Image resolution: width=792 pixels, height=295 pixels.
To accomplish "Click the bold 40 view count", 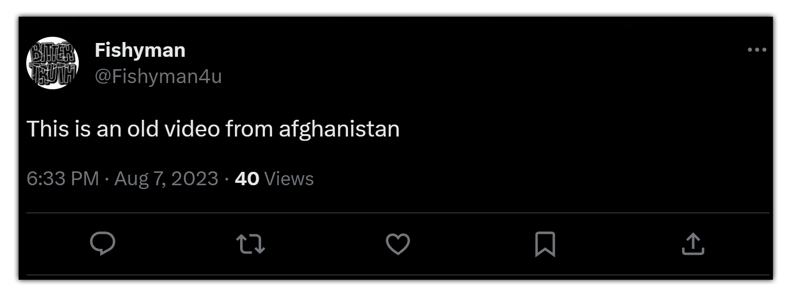I will coord(247,179).
